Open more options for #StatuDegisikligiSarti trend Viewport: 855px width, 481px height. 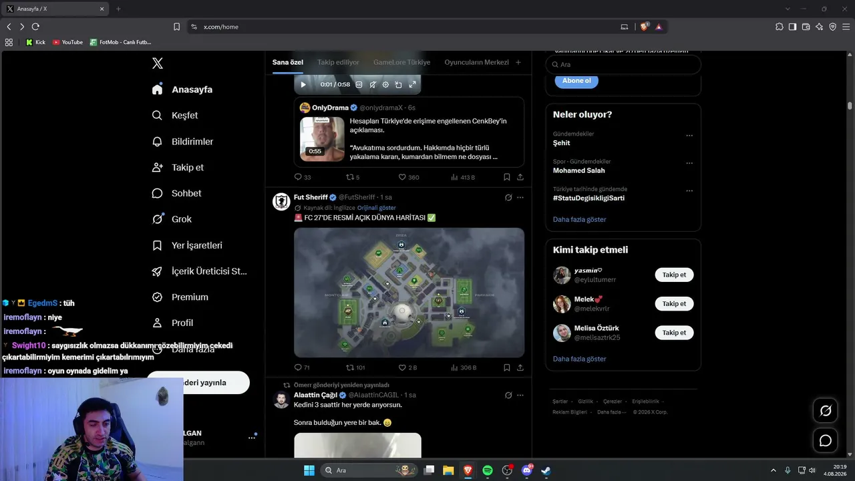click(689, 191)
